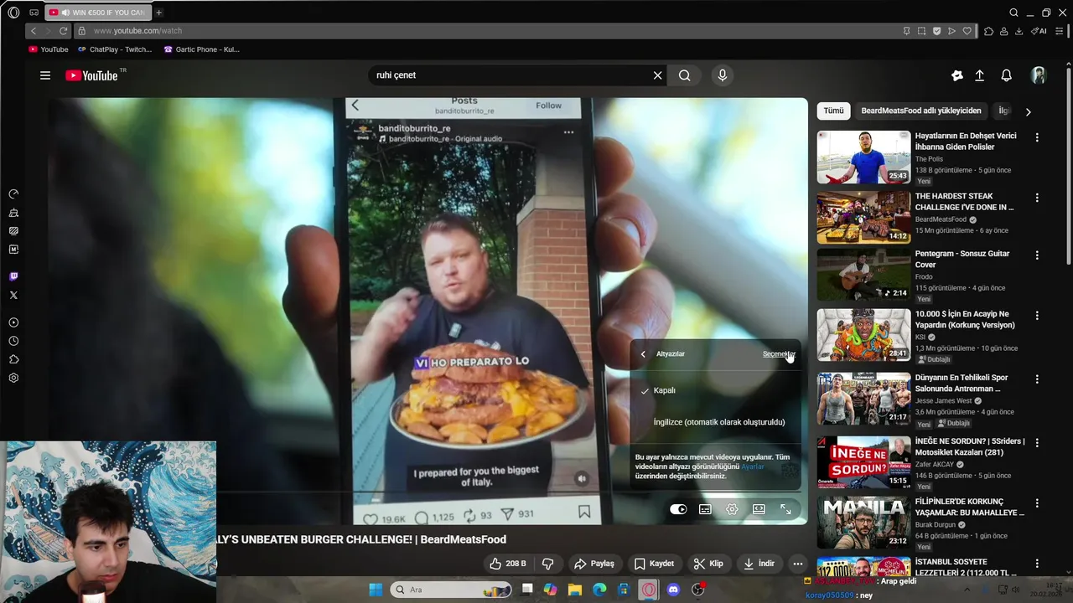
Task: Select BeardMeatsFood adlı yükleyiciden chip
Action: click(x=920, y=111)
